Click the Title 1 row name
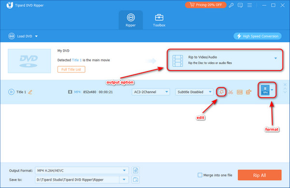The height and width of the screenshot is (188, 290). [21, 92]
